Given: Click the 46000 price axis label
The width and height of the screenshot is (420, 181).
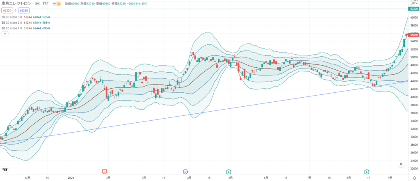Looking at the screenshot, I should [414, 73].
